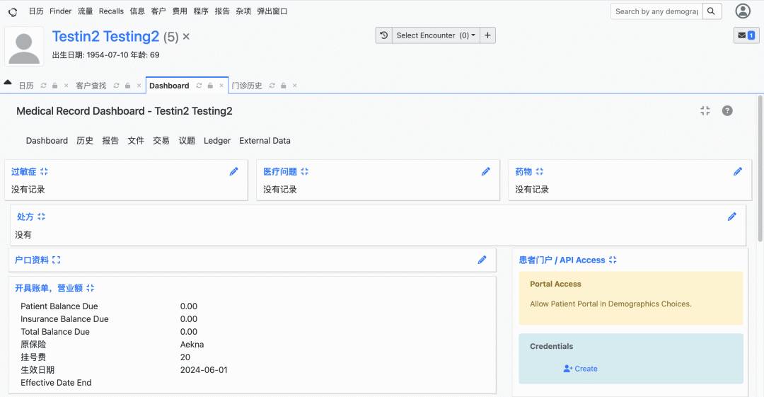Lock the 客户查找 tab
764x397 pixels.
click(x=127, y=86)
